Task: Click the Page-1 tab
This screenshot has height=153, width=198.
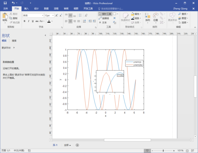Action: click(55, 145)
